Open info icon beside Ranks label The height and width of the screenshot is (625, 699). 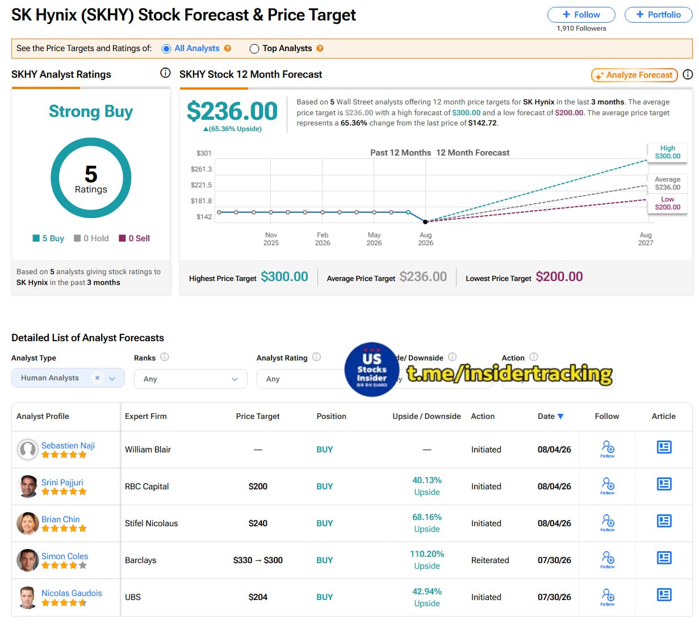click(165, 357)
